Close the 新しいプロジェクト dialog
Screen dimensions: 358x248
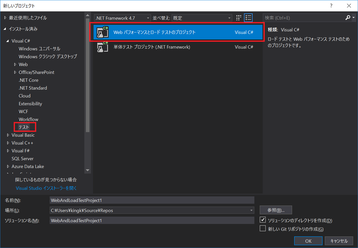pyautogui.click(x=349, y=6)
